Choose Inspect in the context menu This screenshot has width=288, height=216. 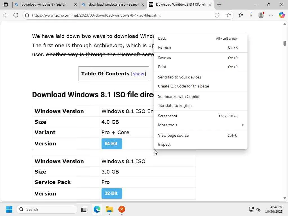[x=201, y=144]
